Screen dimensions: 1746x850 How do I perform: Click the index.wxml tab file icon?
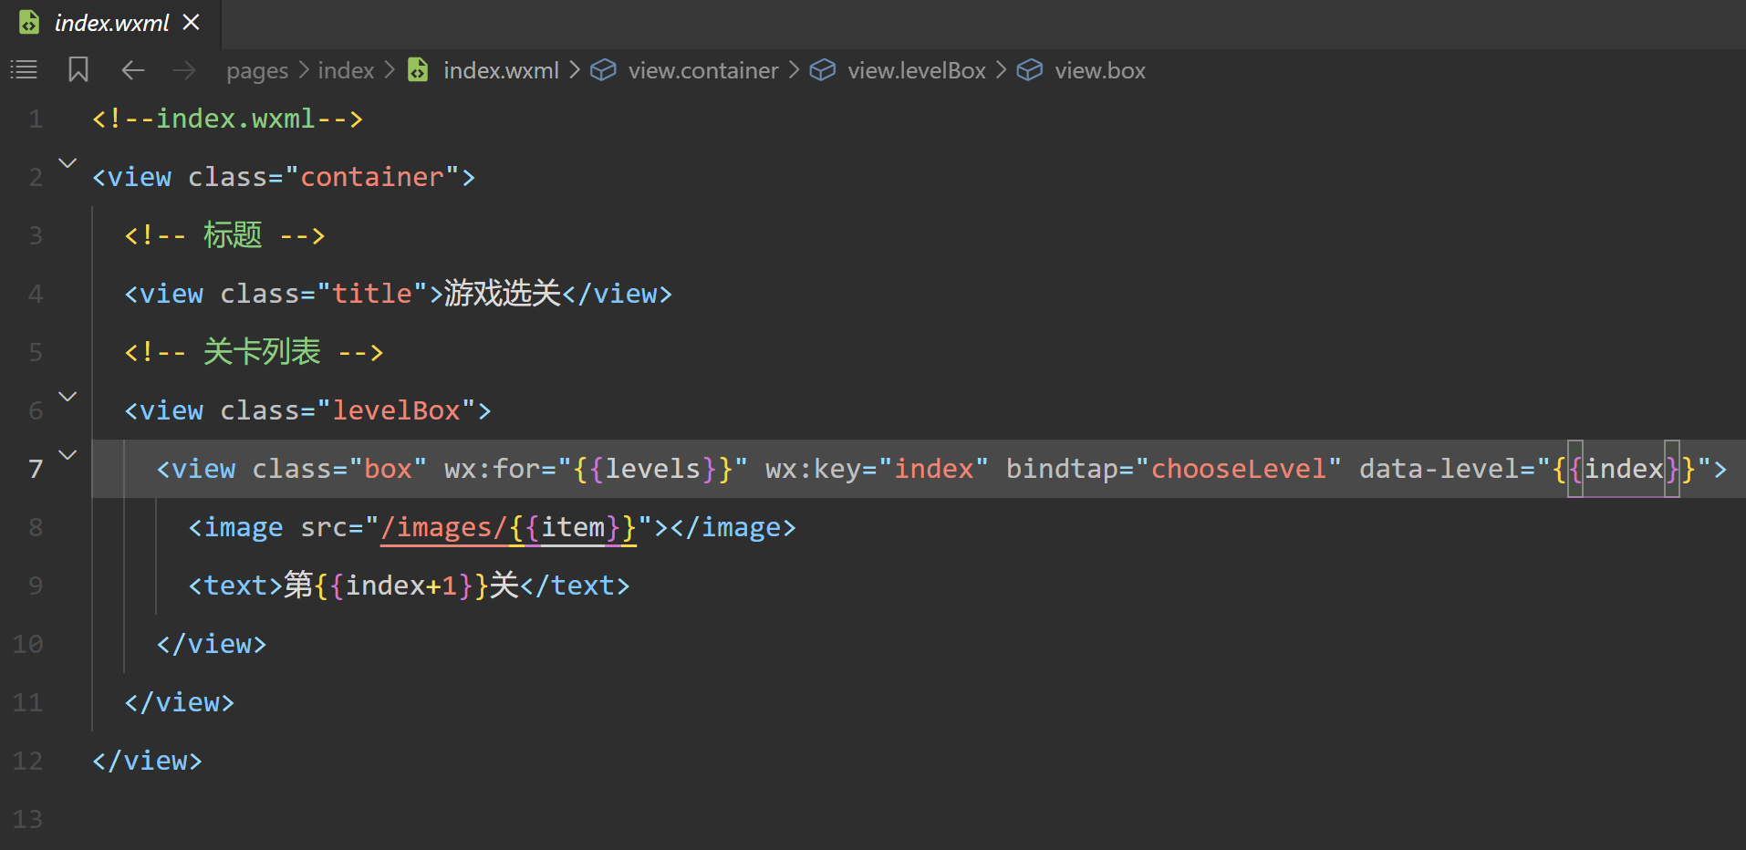[x=29, y=23]
